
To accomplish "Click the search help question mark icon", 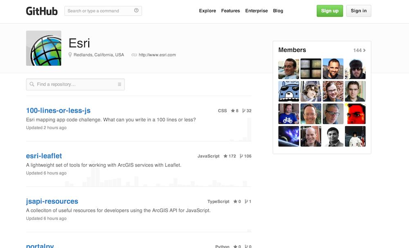I will [x=136, y=11].
